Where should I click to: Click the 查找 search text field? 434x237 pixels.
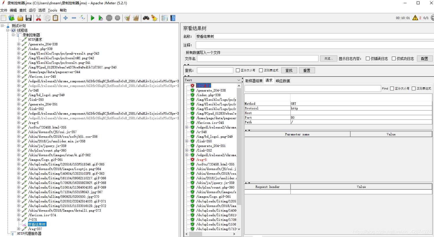tap(215, 70)
